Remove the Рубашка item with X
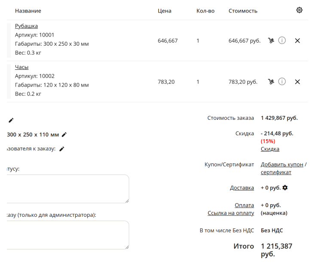318x265 pixels. tap(297, 41)
